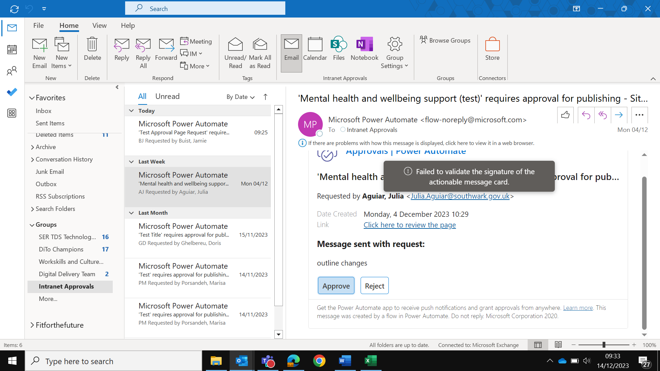Collapse the Today message group

131,111
